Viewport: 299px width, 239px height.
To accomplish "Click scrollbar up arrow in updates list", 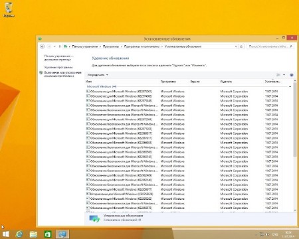I will coord(295,81).
